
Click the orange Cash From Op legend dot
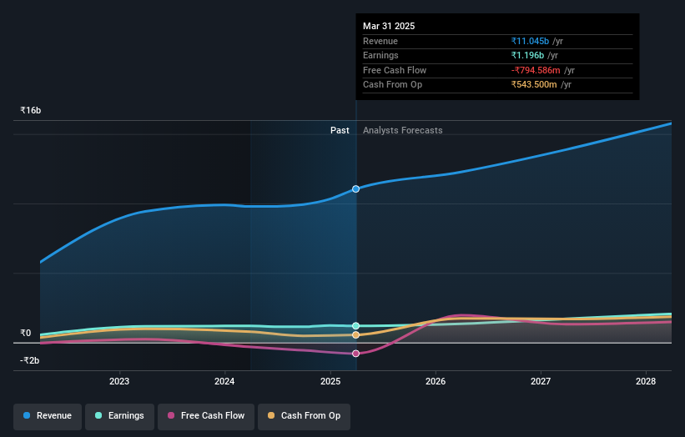tap(271, 415)
